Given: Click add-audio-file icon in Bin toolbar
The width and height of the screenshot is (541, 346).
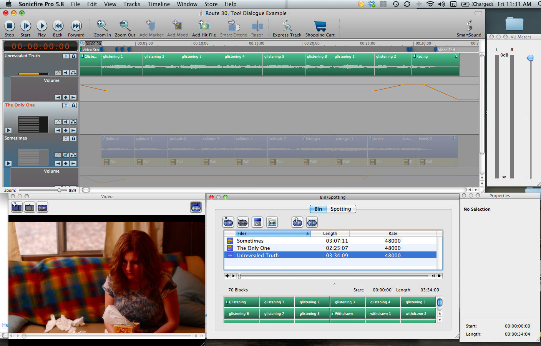Looking at the screenshot, I should [x=228, y=222].
